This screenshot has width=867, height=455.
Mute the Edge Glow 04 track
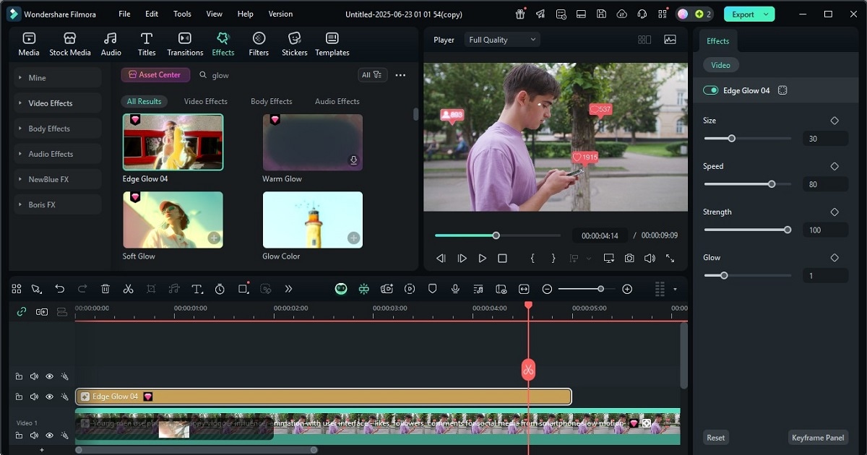34,396
